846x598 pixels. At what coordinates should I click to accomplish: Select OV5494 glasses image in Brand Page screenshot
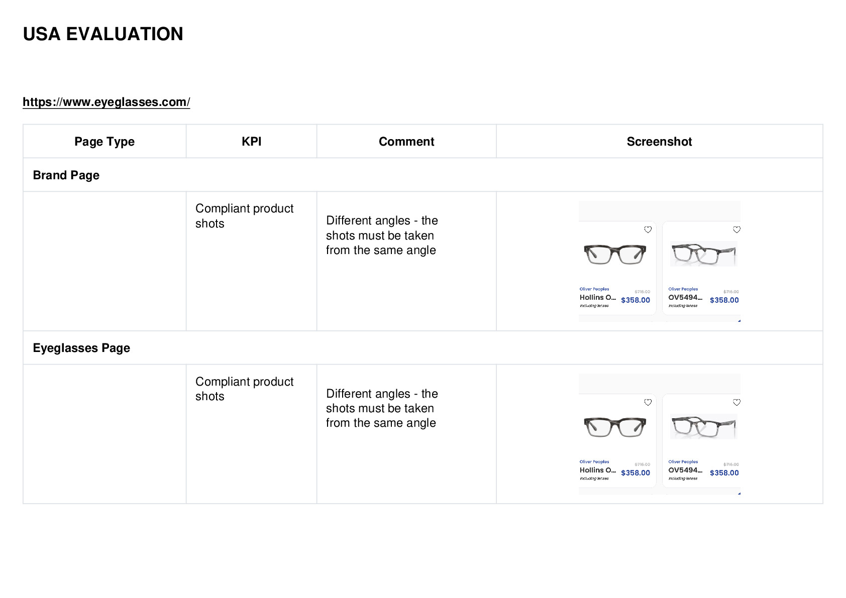pos(703,254)
